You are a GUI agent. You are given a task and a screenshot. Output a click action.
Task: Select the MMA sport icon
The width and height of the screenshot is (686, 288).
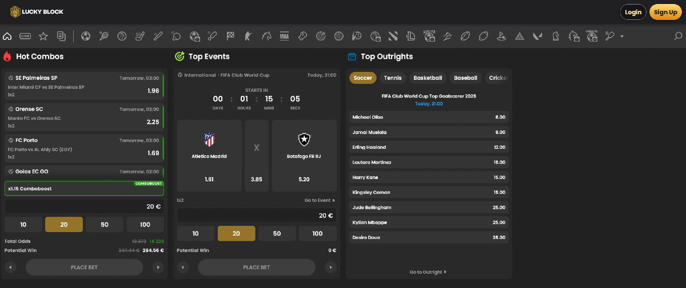click(285, 36)
